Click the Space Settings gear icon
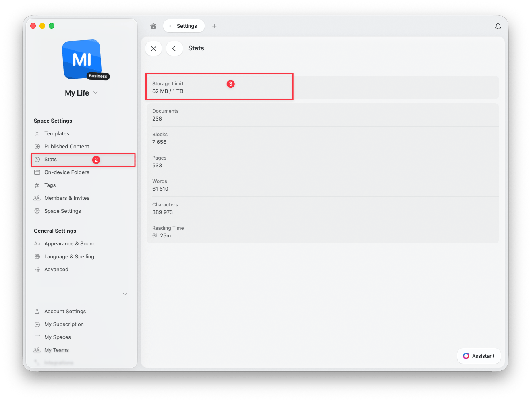The height and width of the screenshot is (401, 531). point(37,211)
